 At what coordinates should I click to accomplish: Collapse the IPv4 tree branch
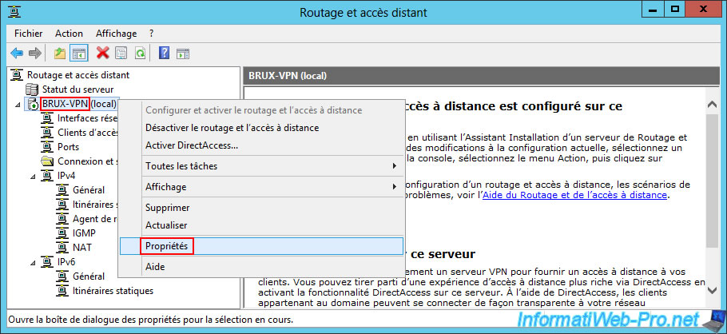coord(32,176)
